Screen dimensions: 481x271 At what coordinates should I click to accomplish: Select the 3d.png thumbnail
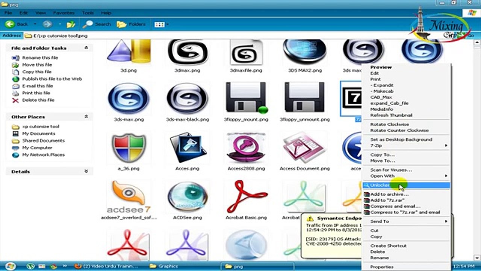pyautogui.click(x=129, y=51)
